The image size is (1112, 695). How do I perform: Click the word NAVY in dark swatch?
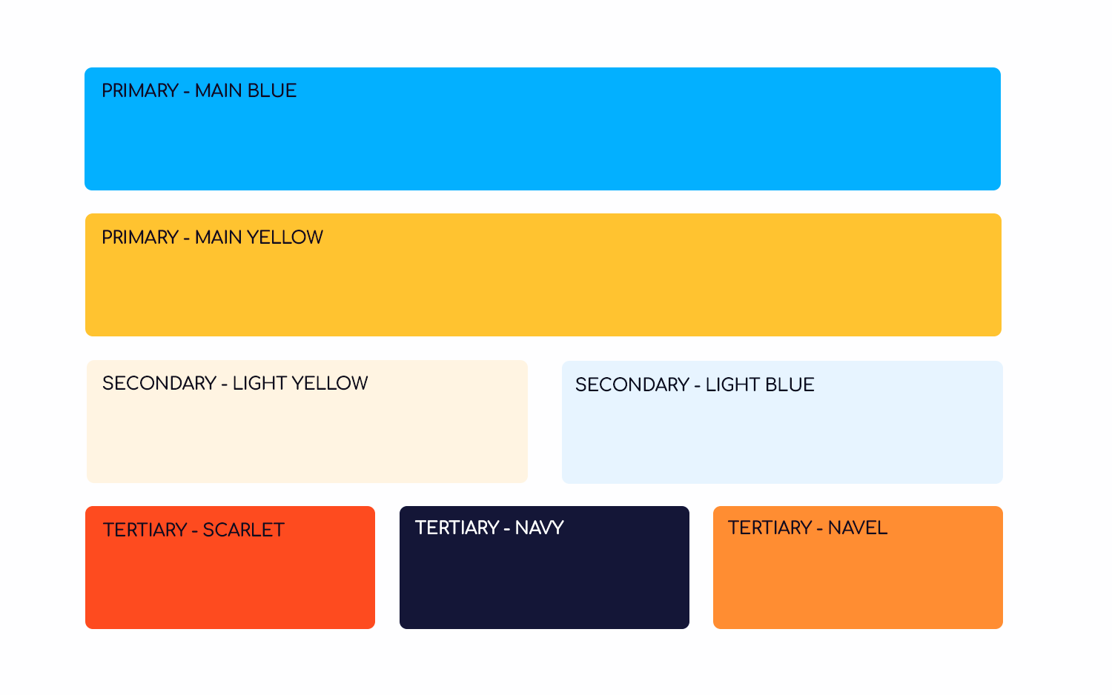point(540,528)
